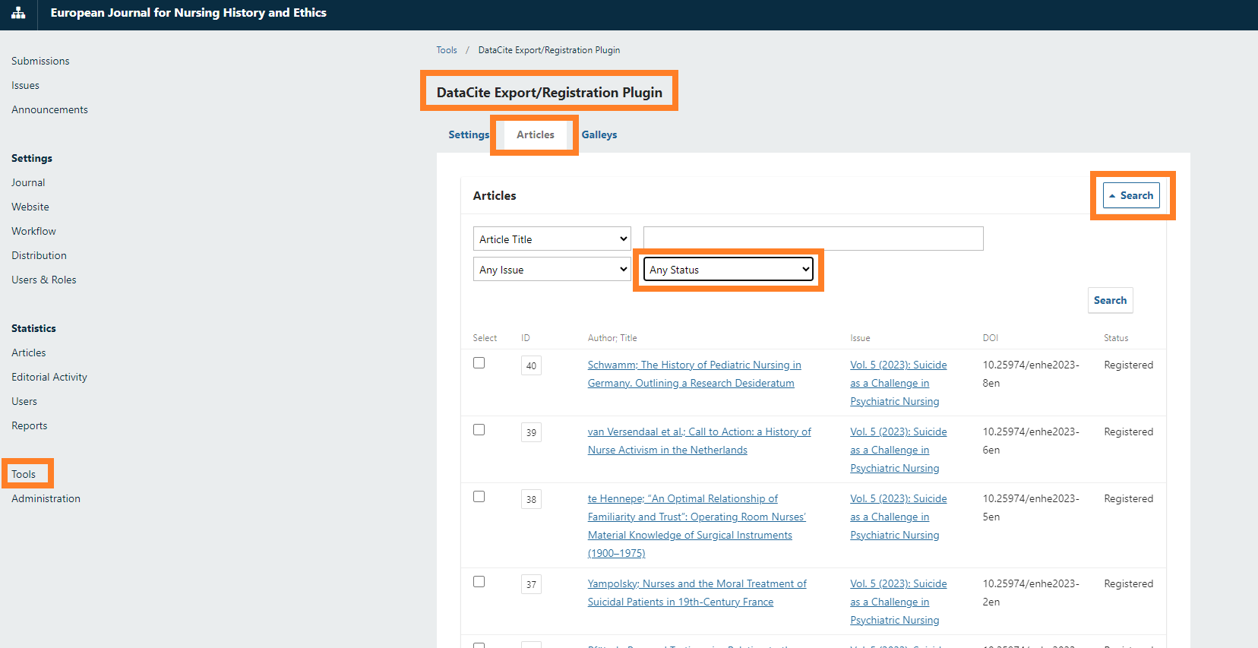Screen dimensions: 1258x648
Task: Open the Any Status dropdown
Action: (x=728, y=270)
